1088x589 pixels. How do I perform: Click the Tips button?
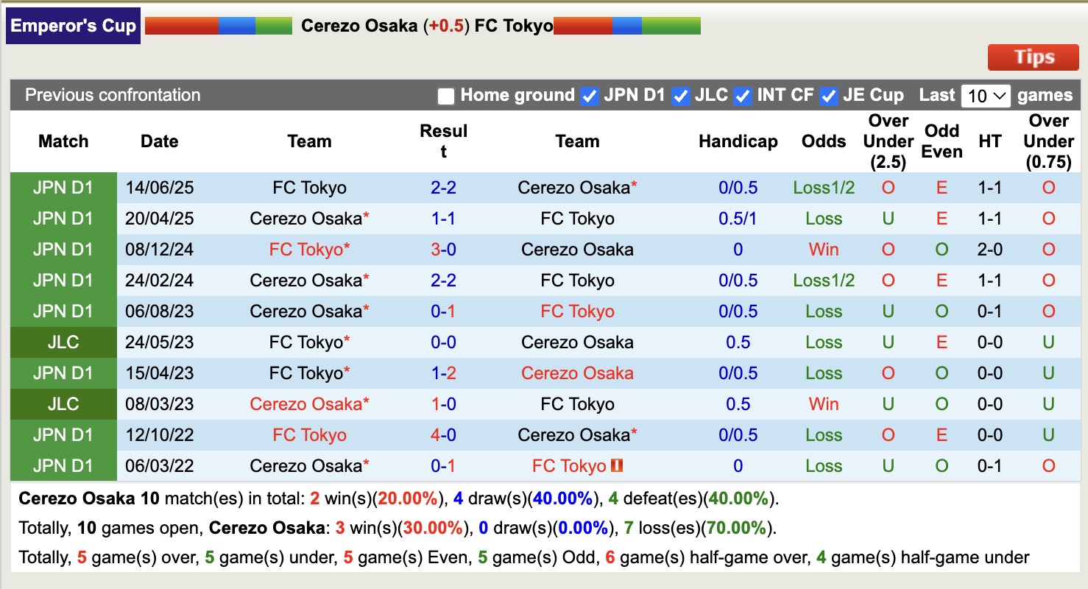[x=1032, y=57]
